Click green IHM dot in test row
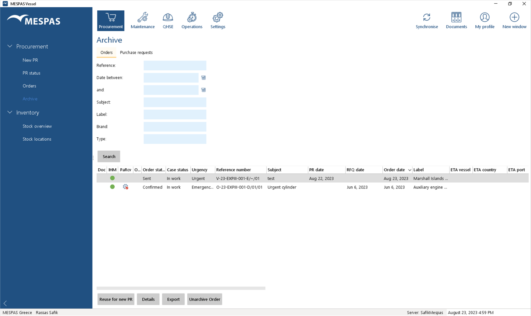 112,178
